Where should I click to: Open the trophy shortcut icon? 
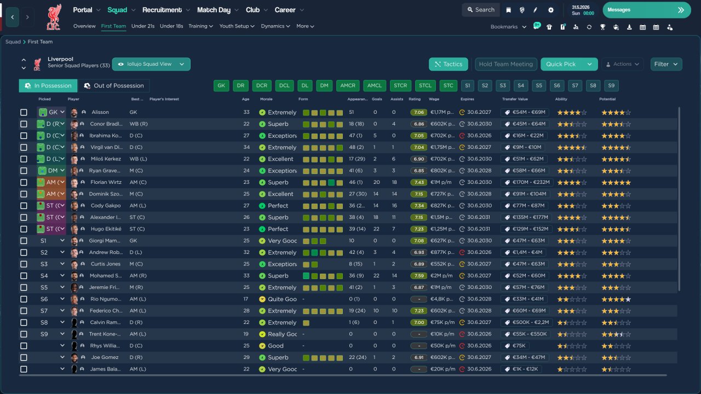pyautogui.click(x=602, y=27)
